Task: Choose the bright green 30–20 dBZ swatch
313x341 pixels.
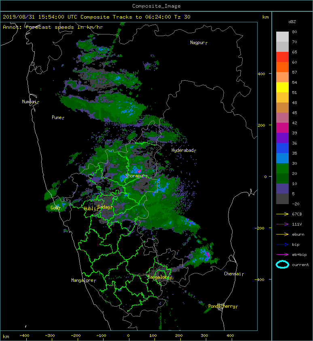Action: (282, 168)
